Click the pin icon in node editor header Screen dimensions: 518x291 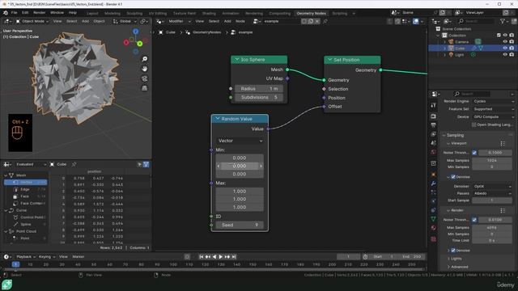pos(325,22)
